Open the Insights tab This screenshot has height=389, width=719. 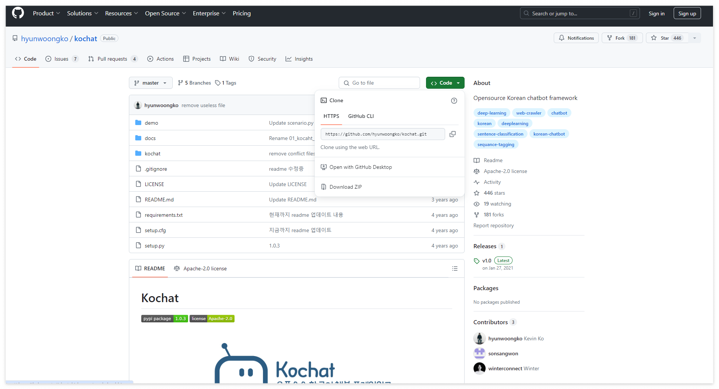(299, 59)
